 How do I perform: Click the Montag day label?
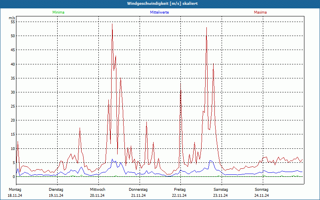pos(15,190)
